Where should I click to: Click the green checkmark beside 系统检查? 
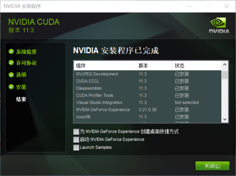point(11,52)
